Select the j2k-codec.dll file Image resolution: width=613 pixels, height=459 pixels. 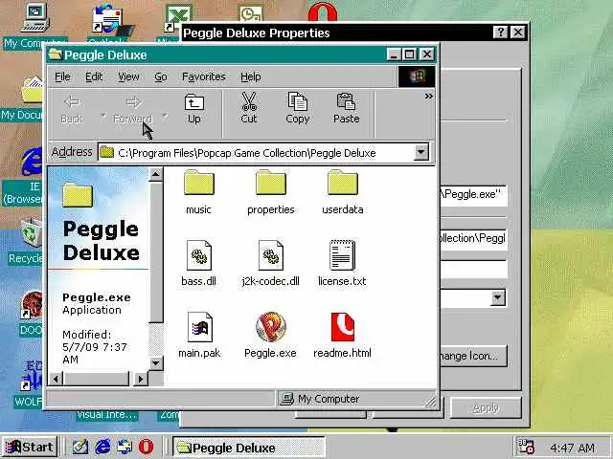pos(270,264)
